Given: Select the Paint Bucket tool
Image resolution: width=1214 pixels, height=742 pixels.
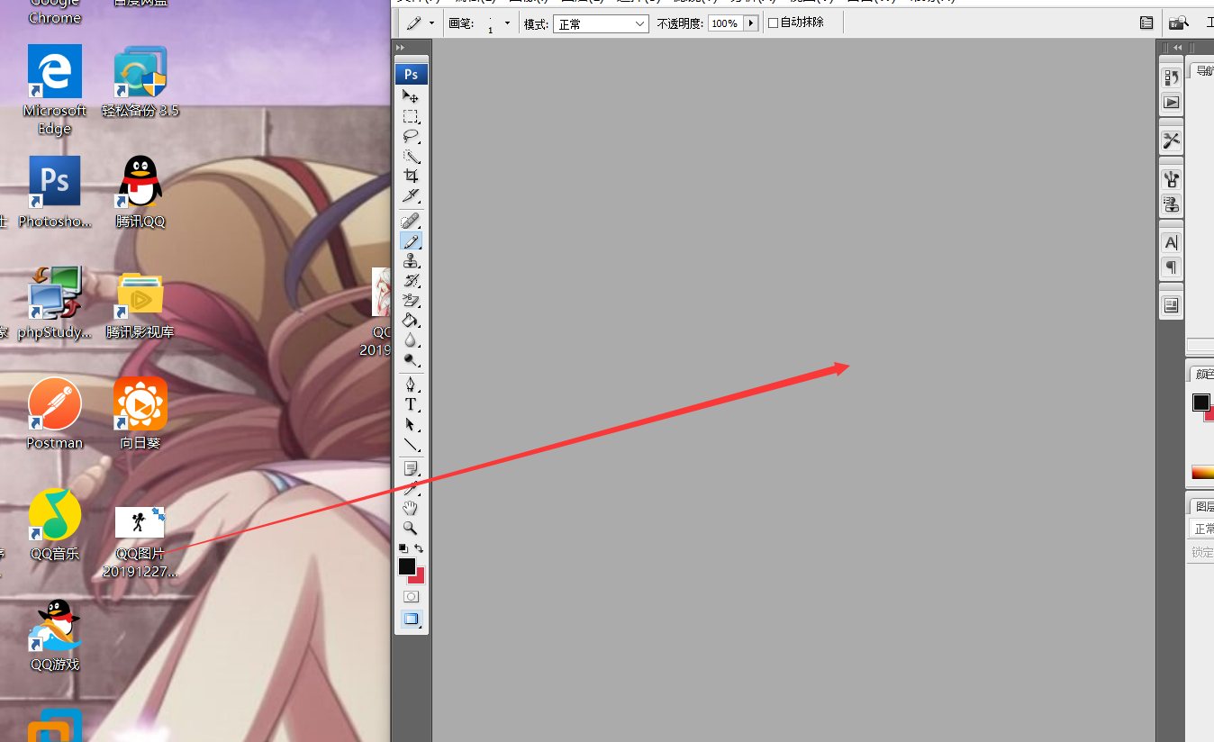Looking at the screenshot, I should [411, 320].
